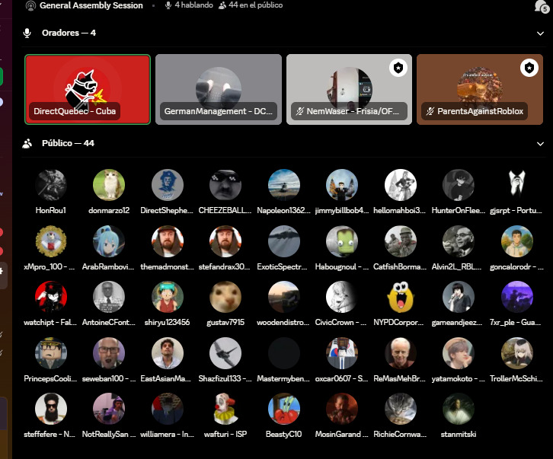Click the moderator shield badge on NemWaser tile
553x459 pixels.
[x=398, y=68]
